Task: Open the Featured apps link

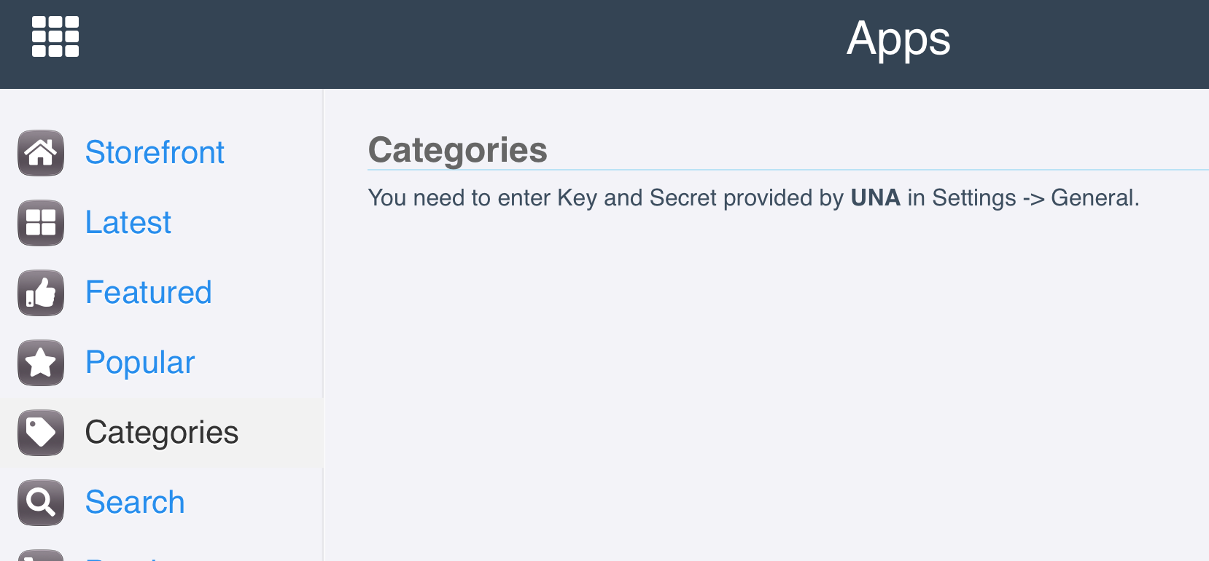Action: [149, 293]
